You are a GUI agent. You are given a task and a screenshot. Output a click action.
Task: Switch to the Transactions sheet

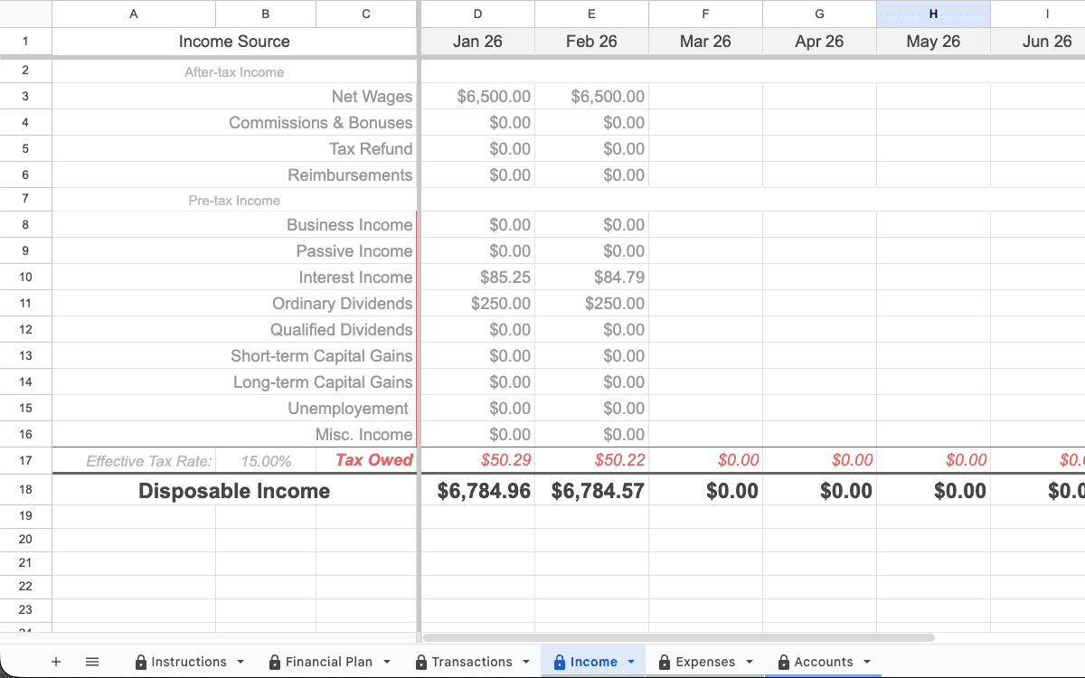tap(470, 661)
